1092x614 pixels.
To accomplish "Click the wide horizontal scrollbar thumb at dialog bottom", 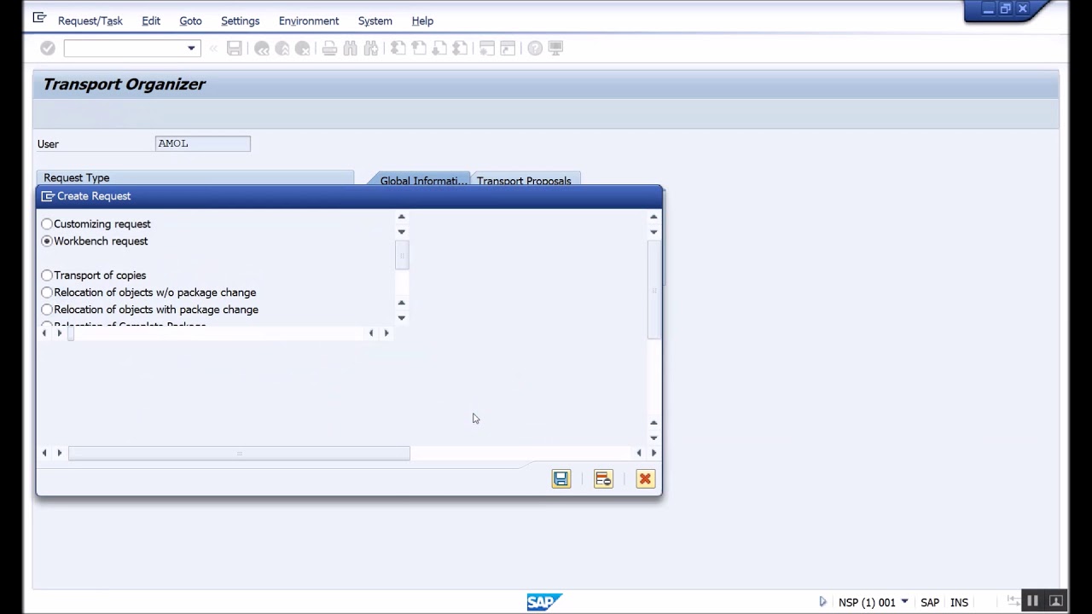I will [x=239, y=454].
